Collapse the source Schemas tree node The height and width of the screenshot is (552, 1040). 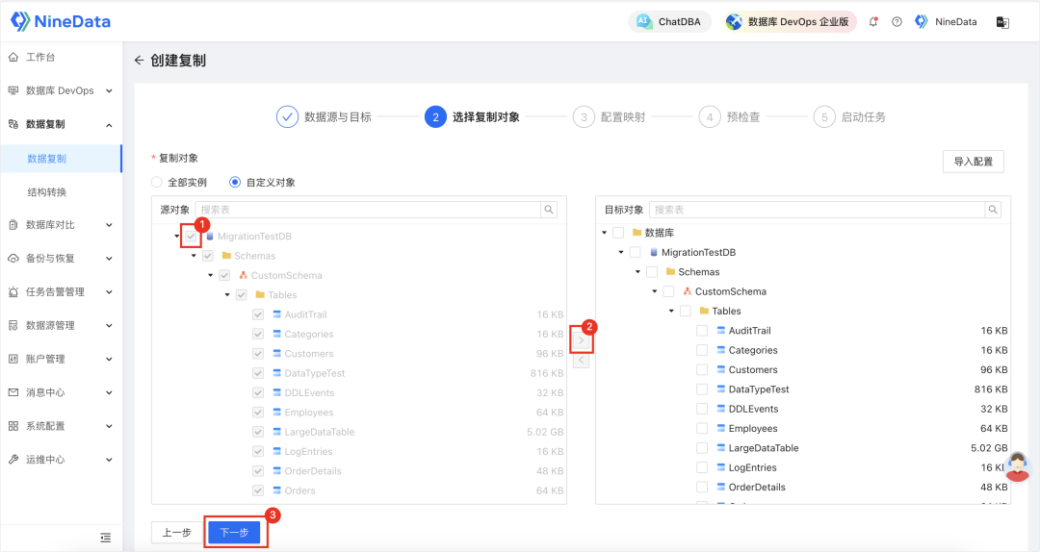coord(194,256)
